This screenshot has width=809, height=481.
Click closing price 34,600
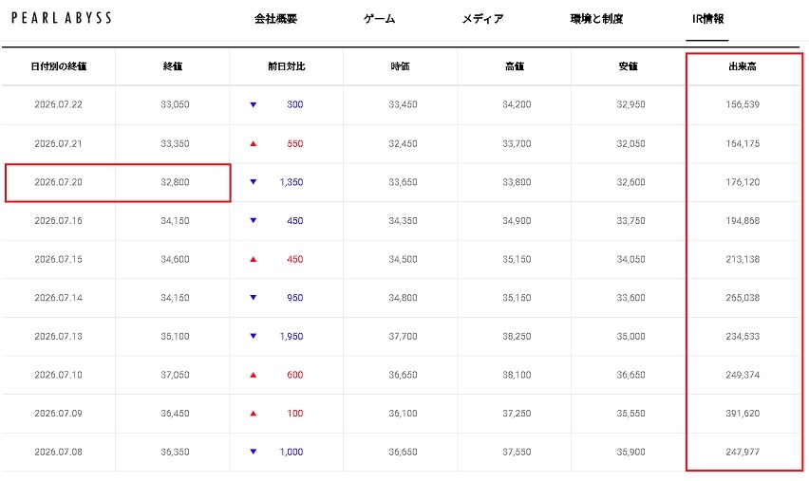175,259
